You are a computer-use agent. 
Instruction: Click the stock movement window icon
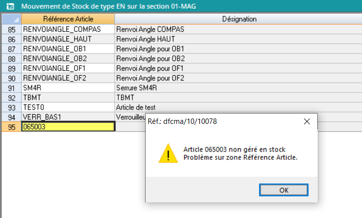(9, 7)
